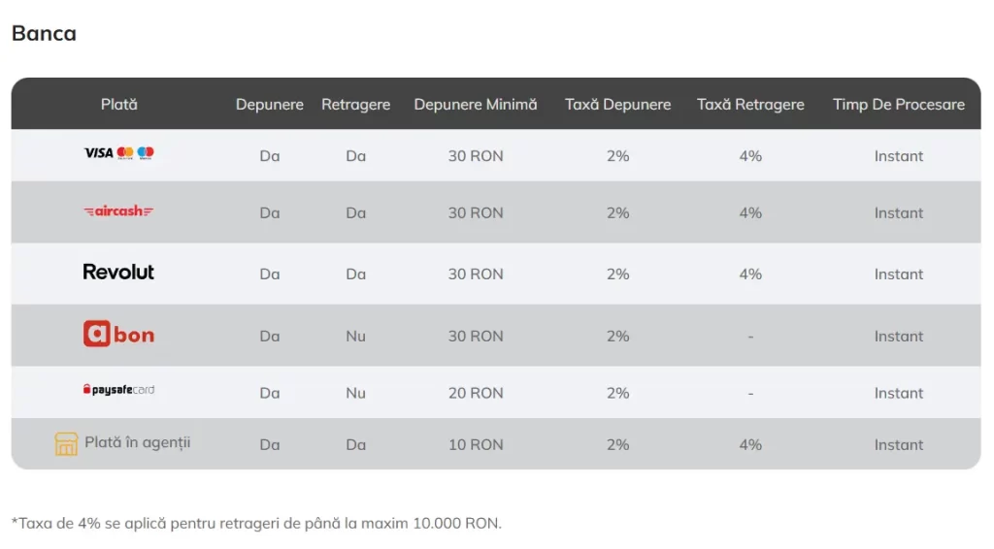The width and height of the screenshot is (994, 549).
Task: Click the Nu withdrawal value for abon
Action: (356, 337)
